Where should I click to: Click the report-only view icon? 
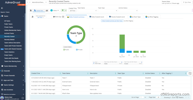point(31,11)
